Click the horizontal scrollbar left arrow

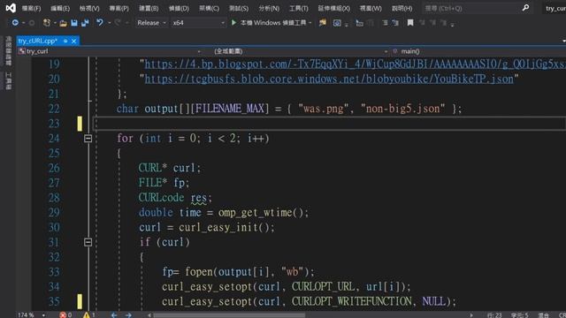click(x=149, y=315)
